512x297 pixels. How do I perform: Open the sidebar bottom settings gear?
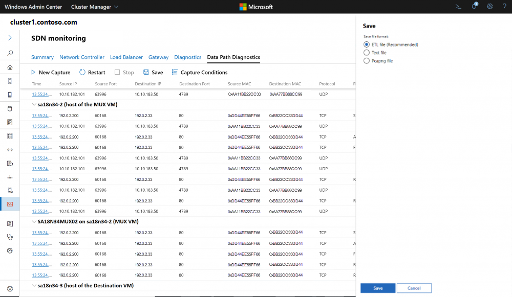10,289
